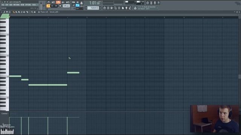Click the green corner tab above keyboard
Image resolution: width=241 pixels, height=135 pixels.
coord(5,16)
